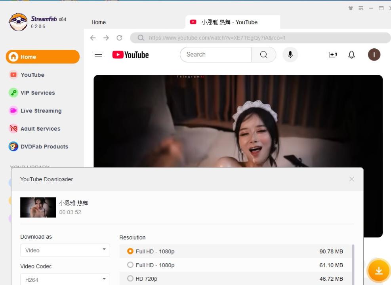Open VIP Services in the sidebar
Viewport: 391px width, 285px height.
pyautogui.click(x=38, y=93)
